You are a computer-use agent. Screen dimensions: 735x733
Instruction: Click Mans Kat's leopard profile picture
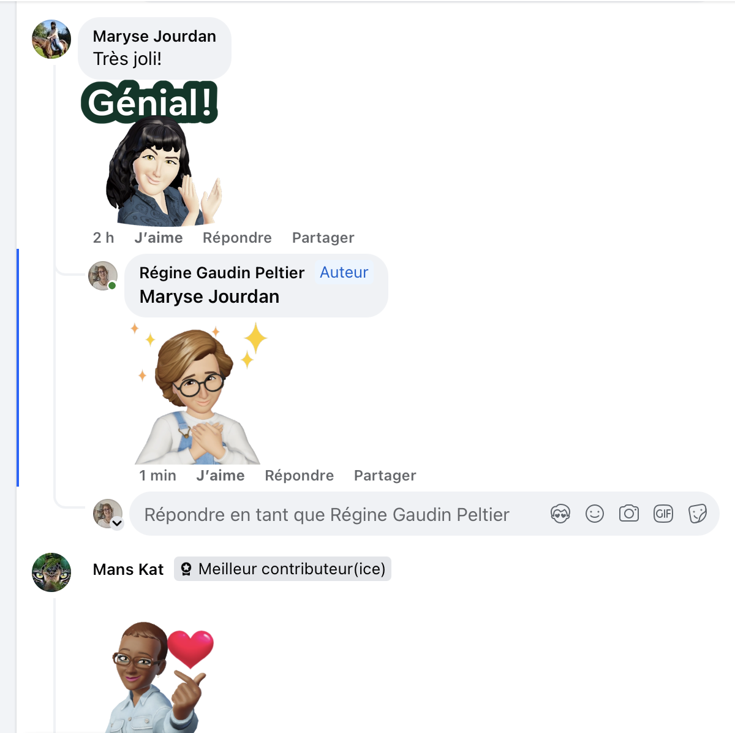[51, 572]
